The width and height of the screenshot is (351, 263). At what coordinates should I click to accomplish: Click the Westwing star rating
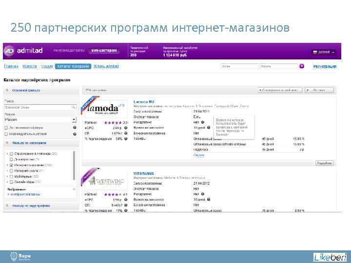pos(113,194)
